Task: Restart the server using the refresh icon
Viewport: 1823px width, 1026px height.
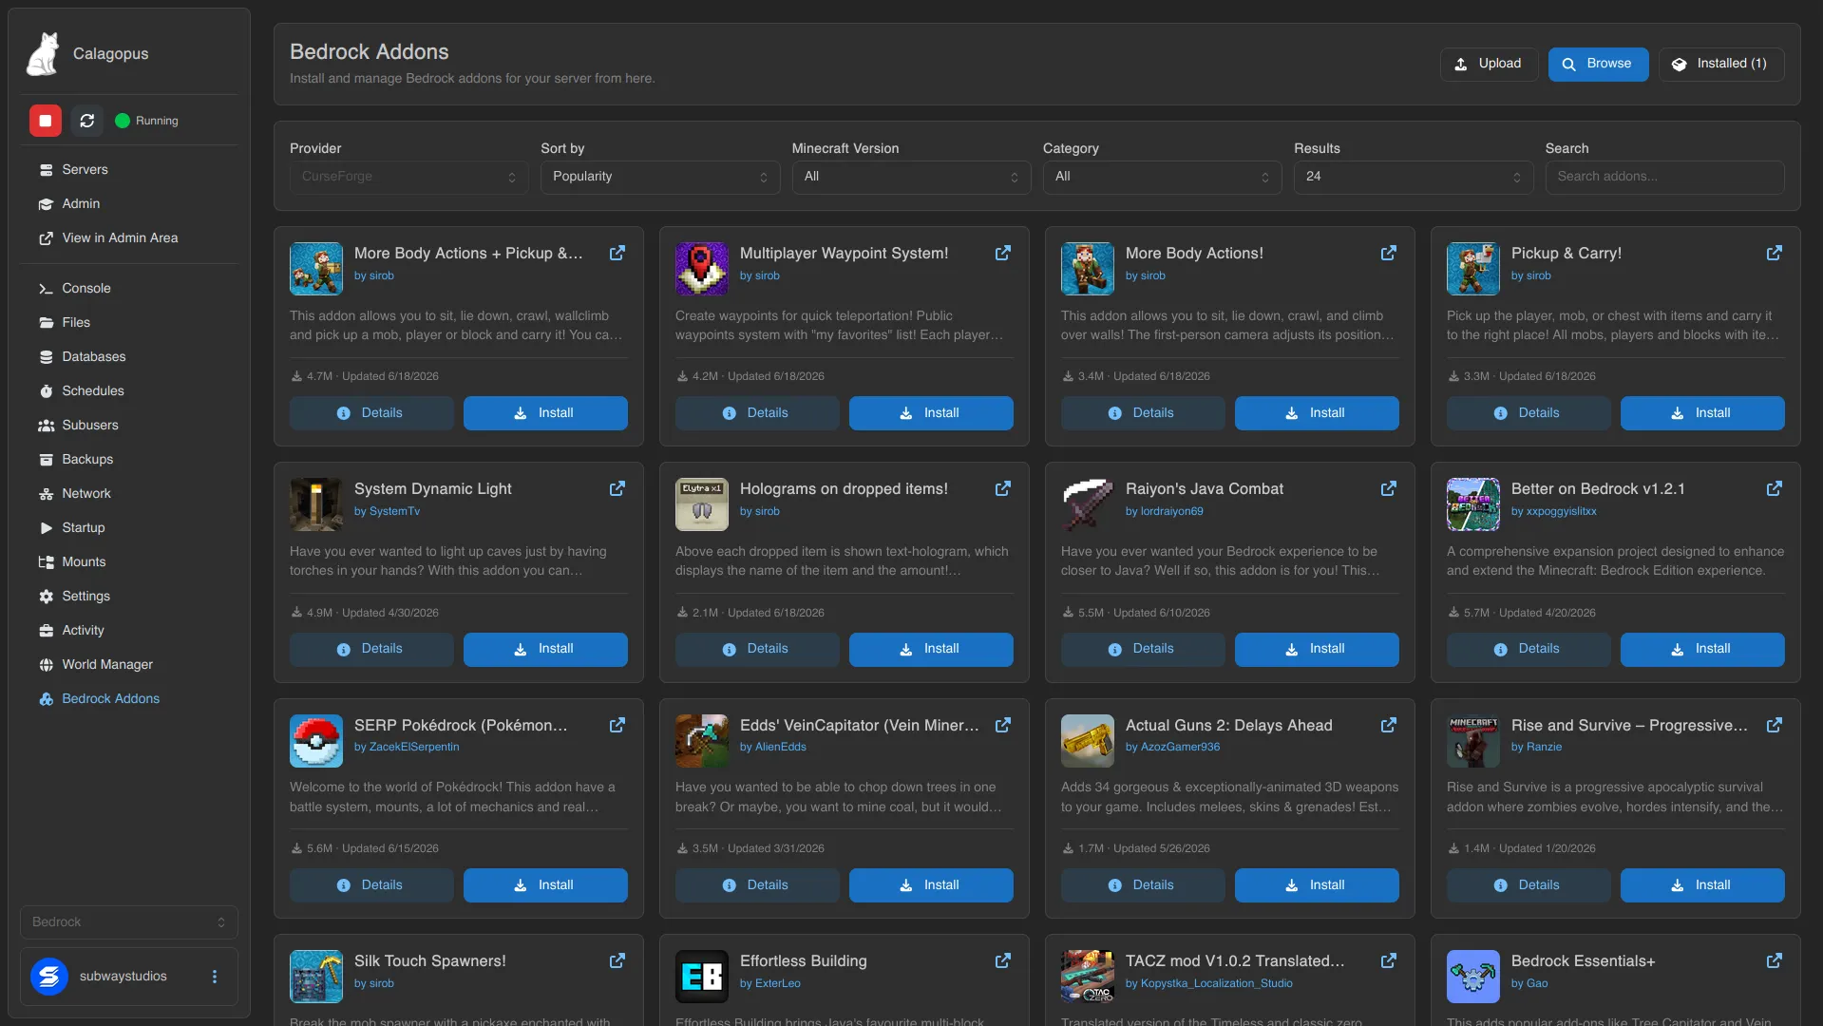Action: click(87, 121)
